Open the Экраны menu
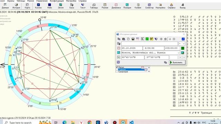221x124 pixels. [11, 1]
